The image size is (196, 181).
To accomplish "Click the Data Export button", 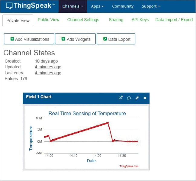I will point(116,39).
